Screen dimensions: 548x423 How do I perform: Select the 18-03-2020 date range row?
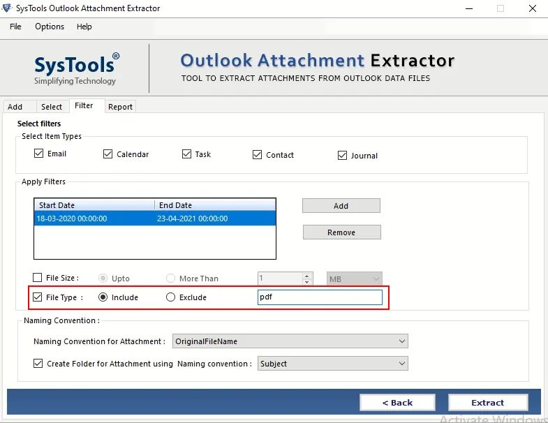[x=155, y=218]
